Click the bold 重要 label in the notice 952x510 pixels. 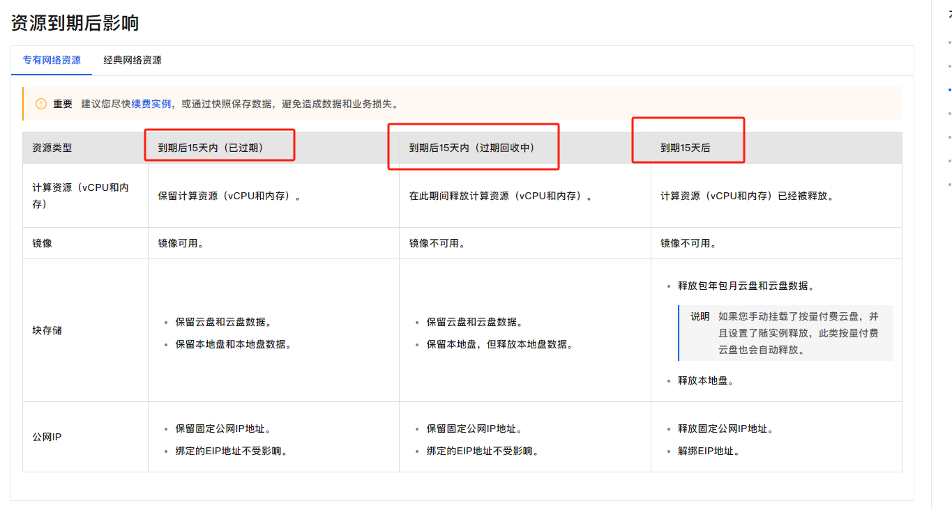pyautogui.click(x=63, y=104)
